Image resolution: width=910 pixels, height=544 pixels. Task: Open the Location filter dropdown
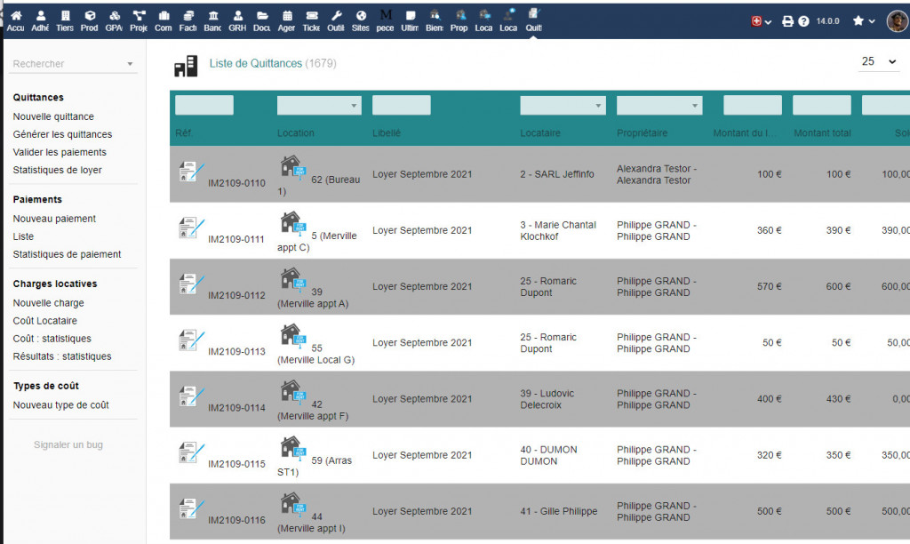click(319, 106)
